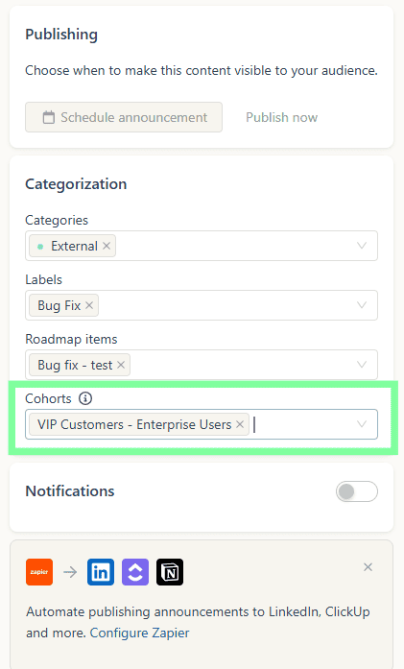Click the Schedule announcement button
Viewport: 404px width, 669px height.
(x=124, y=117)
